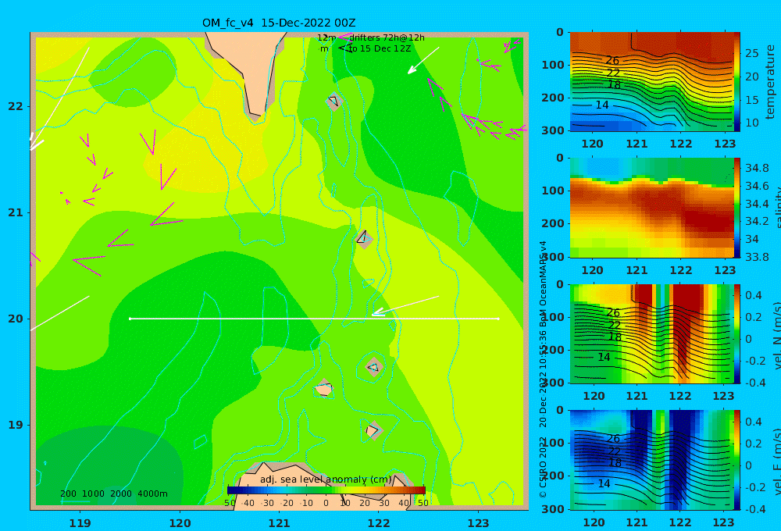Screen dimensions: 781x531
Task: Click the 'vel. N (m/s)' colorbar label
Action: click(x=776, y=335)
